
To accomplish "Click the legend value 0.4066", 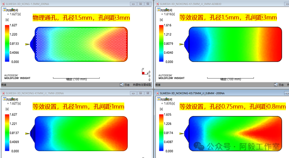I will 14,53.
